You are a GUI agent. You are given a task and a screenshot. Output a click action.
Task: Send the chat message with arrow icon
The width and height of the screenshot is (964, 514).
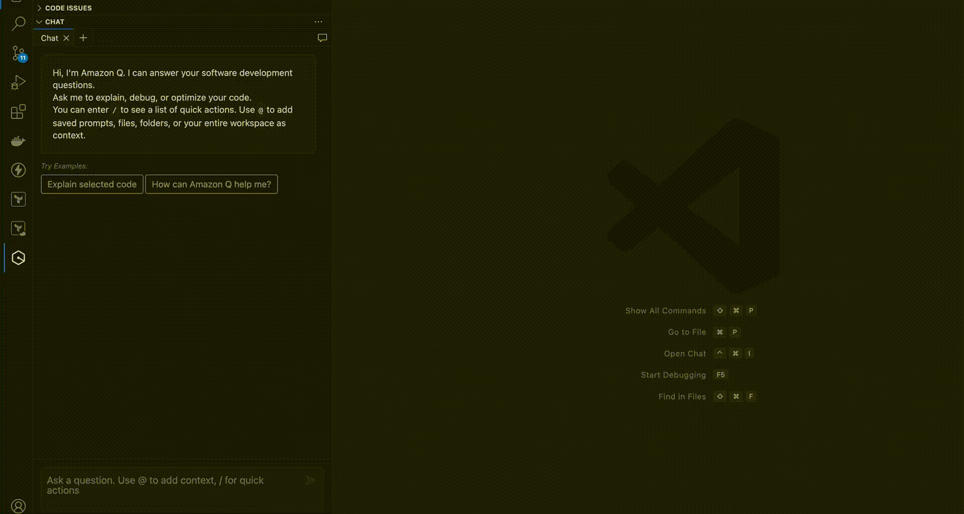click(311, 480)
